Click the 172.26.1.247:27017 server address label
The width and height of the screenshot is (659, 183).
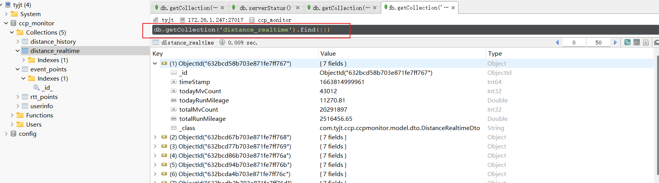click(215, 20)
